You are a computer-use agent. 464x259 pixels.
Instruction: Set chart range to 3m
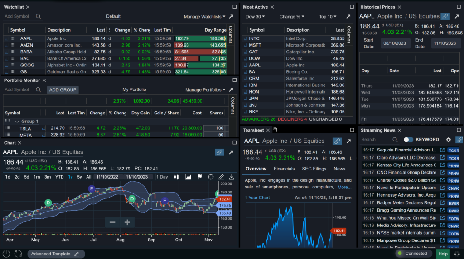click(x=47, y=177)
